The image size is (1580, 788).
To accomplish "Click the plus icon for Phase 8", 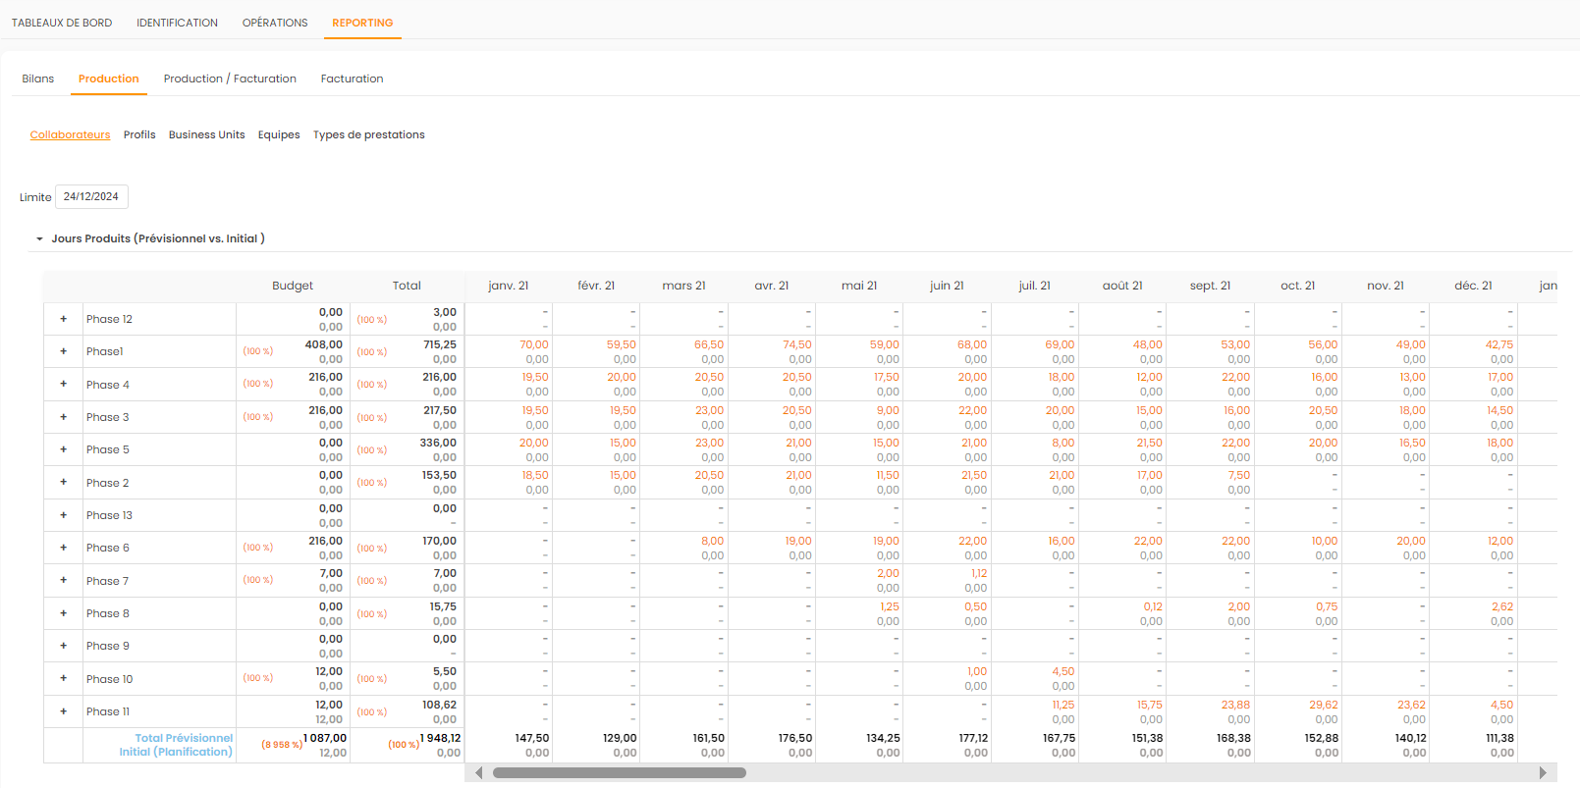I will [x=64, y=613].
